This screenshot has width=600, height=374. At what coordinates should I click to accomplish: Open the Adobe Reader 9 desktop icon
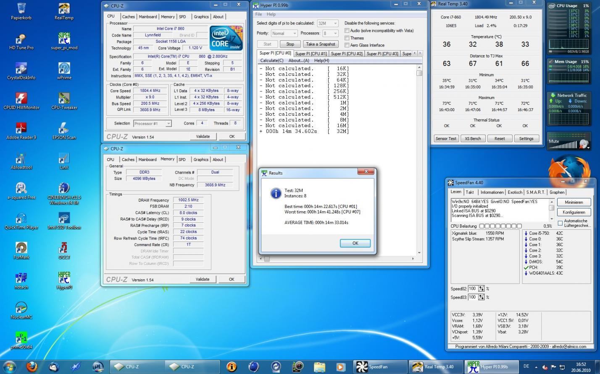pyautogui.click(x=21, y=131)
